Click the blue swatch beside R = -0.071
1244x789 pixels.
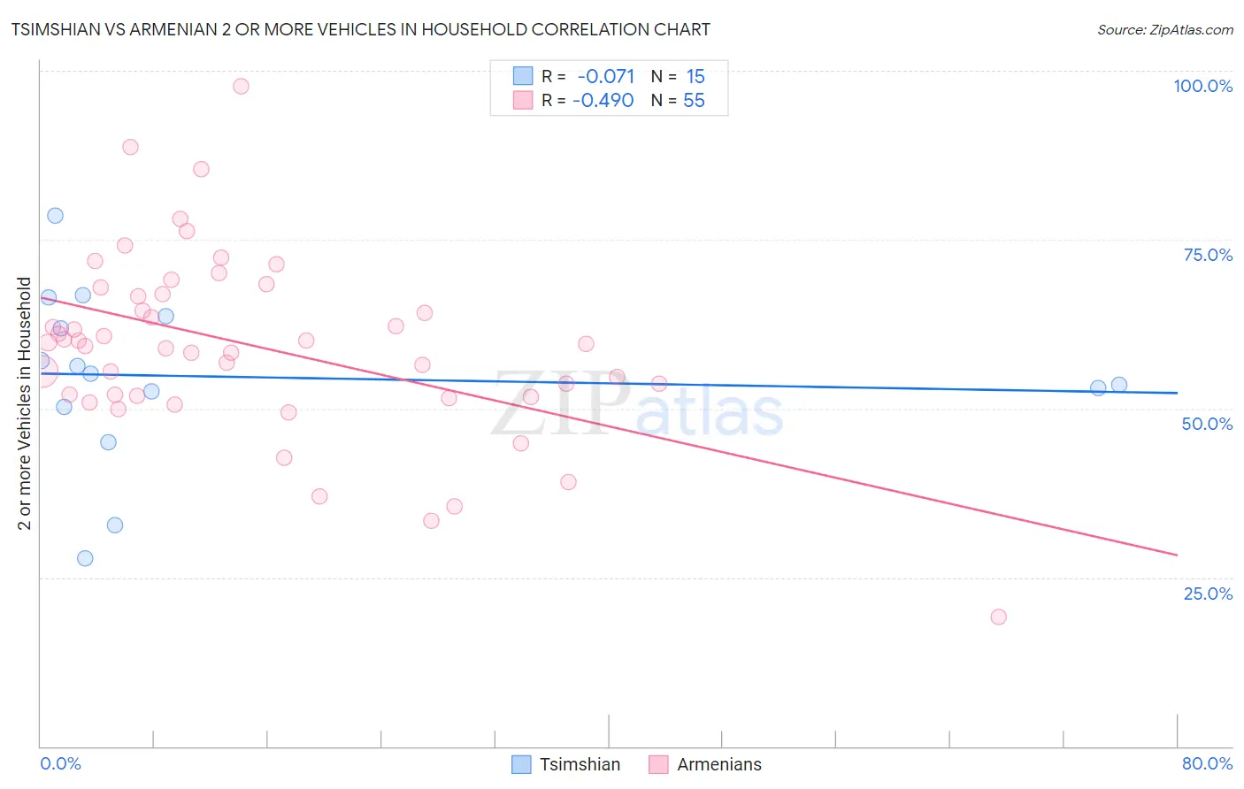[x=523, y=76]
